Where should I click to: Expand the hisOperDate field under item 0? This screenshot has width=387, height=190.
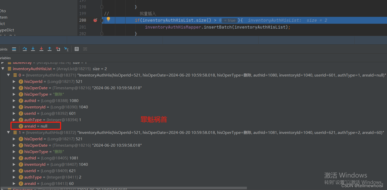tap(14, 88)
